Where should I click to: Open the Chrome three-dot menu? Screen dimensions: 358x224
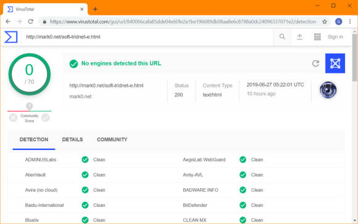click(350, 22)
